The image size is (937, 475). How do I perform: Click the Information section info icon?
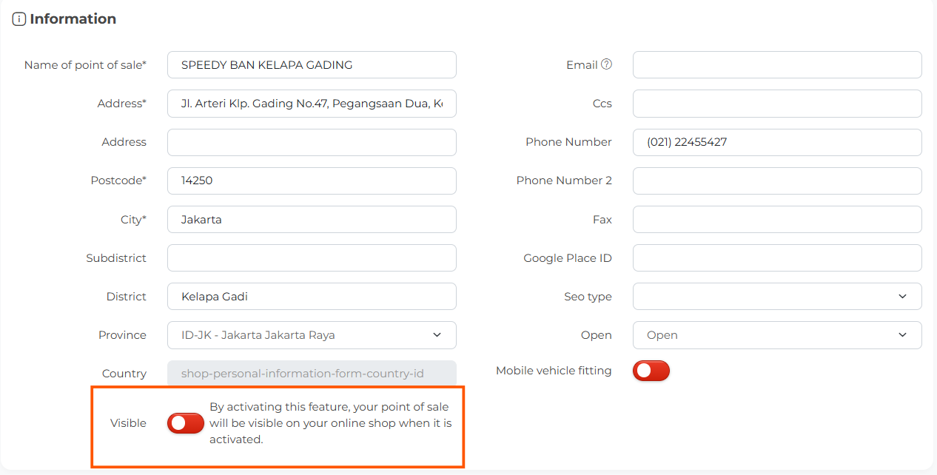19,19
